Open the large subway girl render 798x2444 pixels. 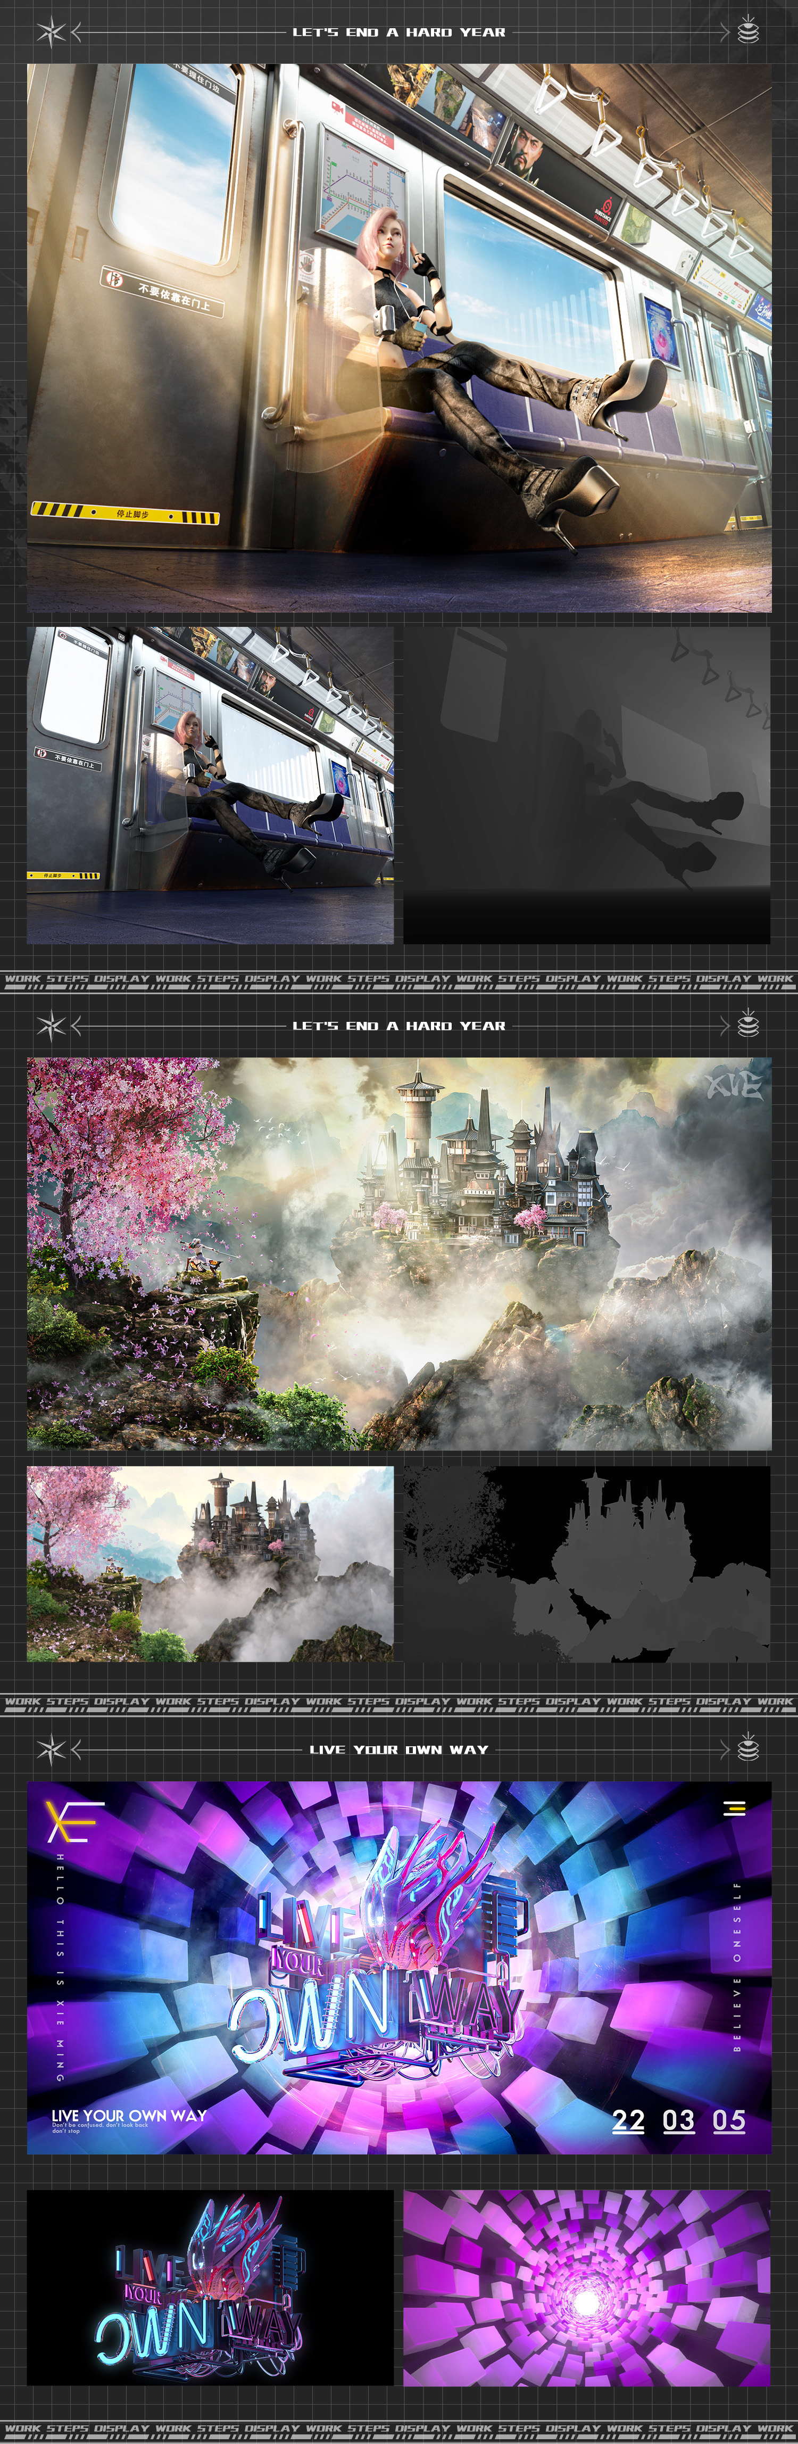[398, 338]
